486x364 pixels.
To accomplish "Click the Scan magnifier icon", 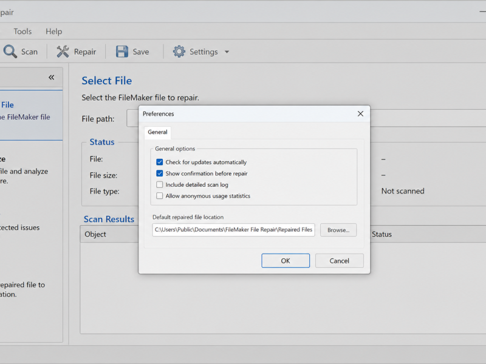I will [x=10, y=52].
